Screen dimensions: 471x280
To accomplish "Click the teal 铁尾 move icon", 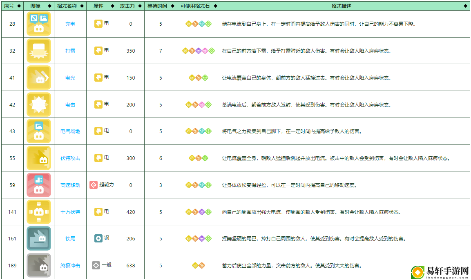I will [x=39, y=239].
